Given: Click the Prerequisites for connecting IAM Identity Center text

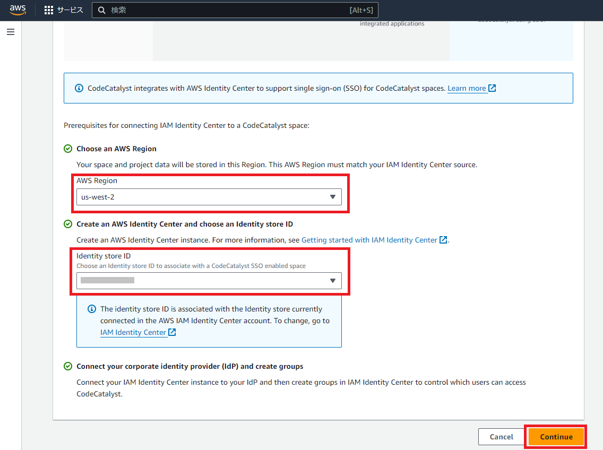Looking at the screenshot, I should coord(186,126).
